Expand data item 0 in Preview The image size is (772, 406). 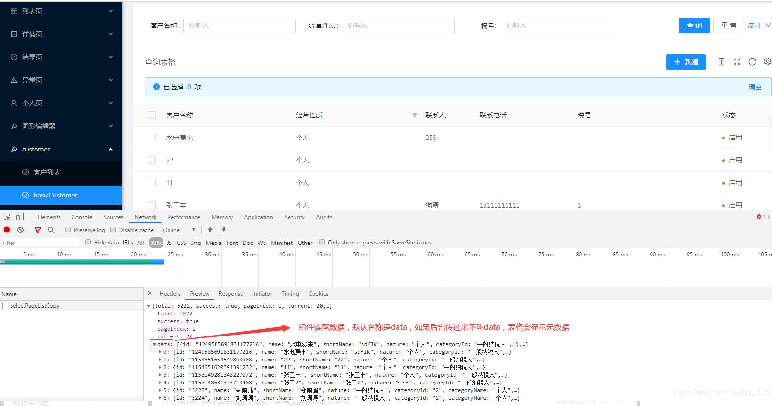pos(160,352)
